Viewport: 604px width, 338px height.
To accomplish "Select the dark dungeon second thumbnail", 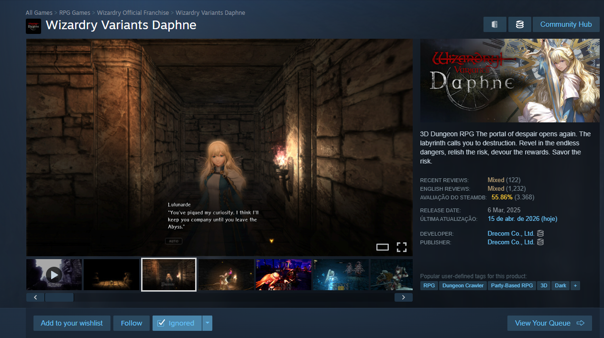I will (x=111, y=274).
